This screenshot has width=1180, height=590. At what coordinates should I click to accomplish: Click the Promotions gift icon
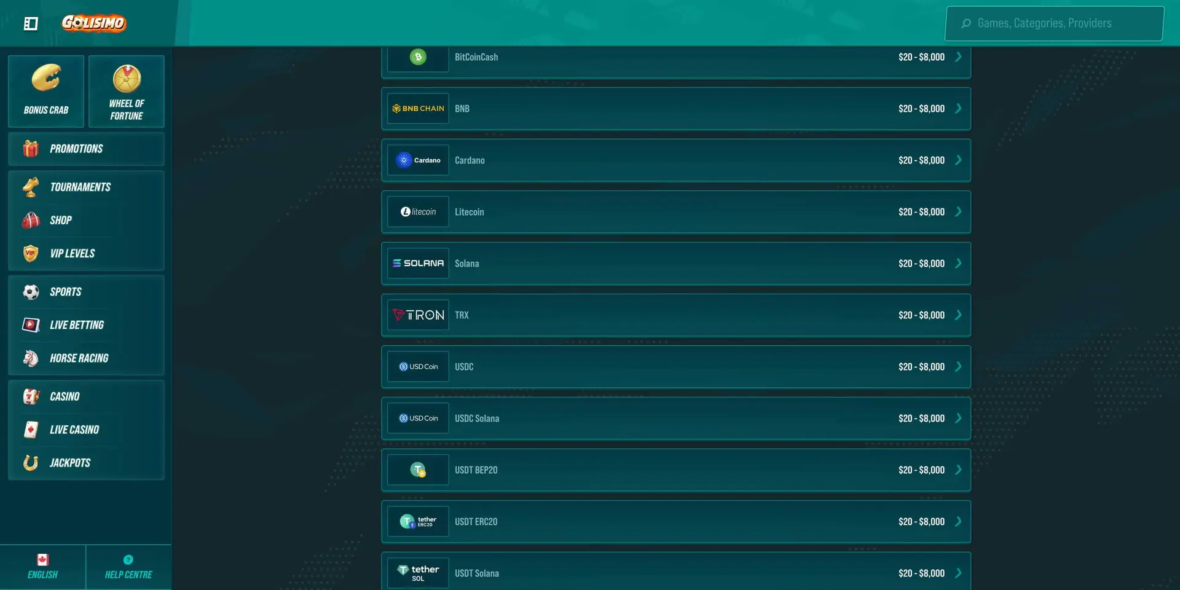31,149
